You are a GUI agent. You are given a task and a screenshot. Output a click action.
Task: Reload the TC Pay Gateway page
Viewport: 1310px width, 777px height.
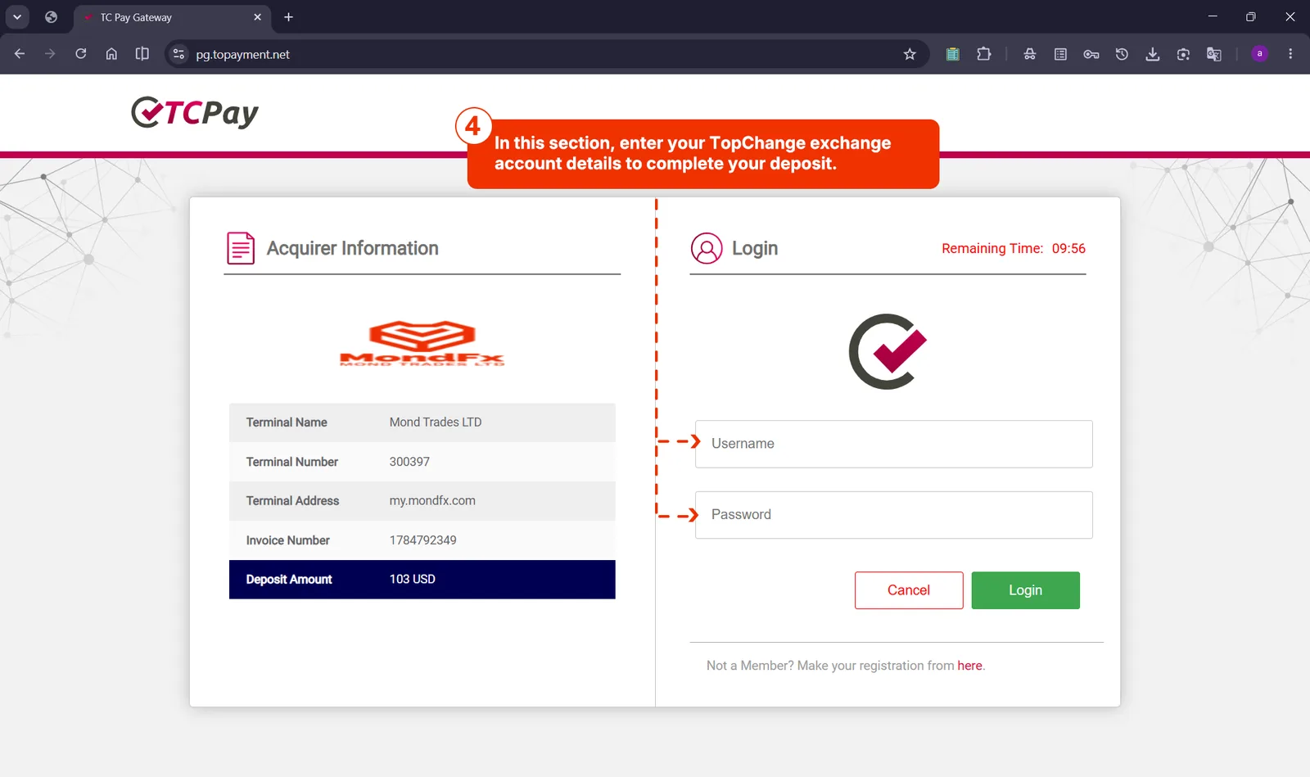click(80, 54)
